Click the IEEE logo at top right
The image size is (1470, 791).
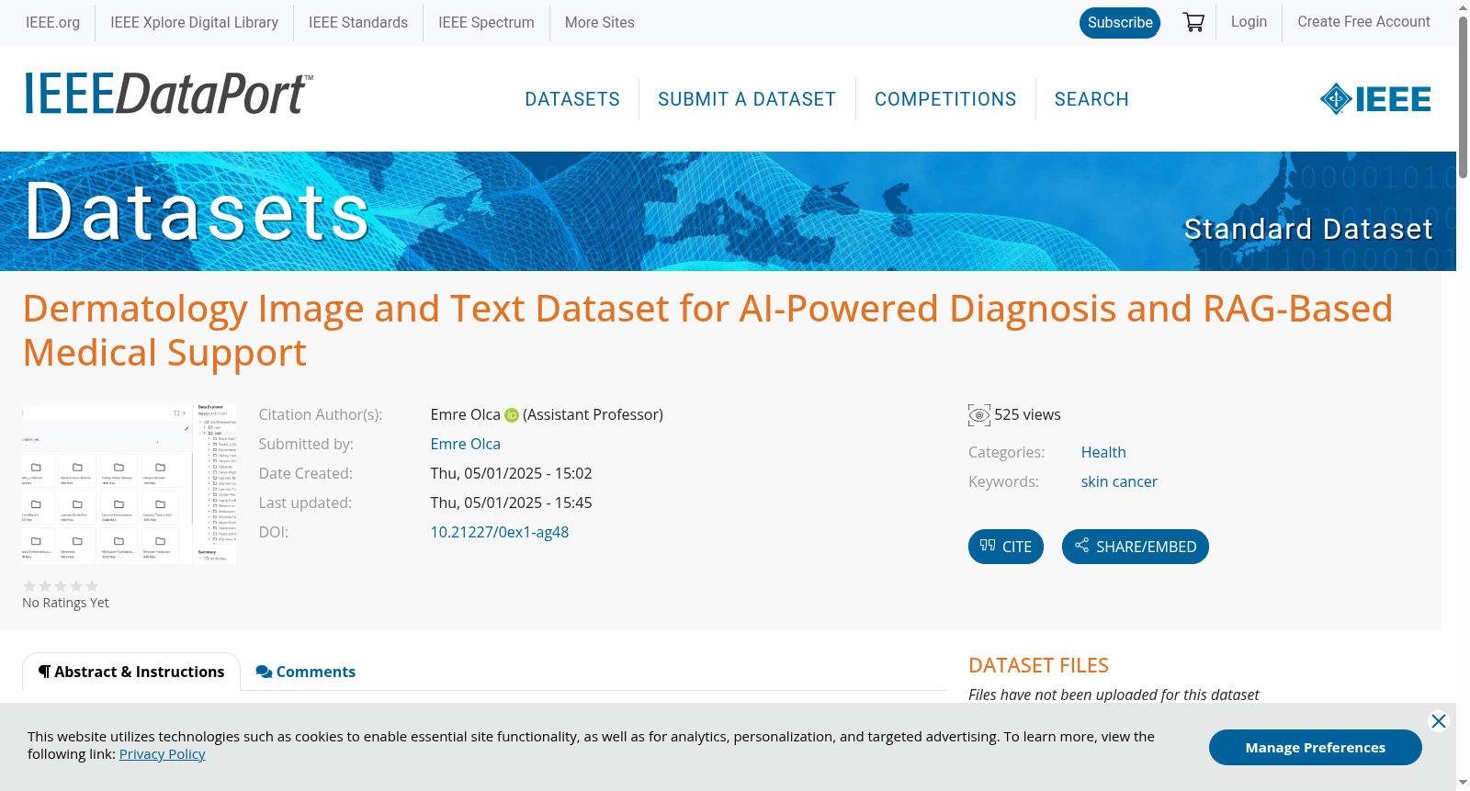[1375, 99]
